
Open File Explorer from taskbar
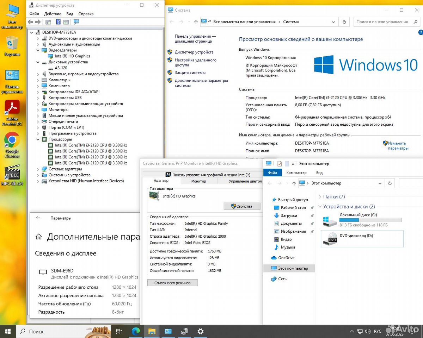click(152, 331)
